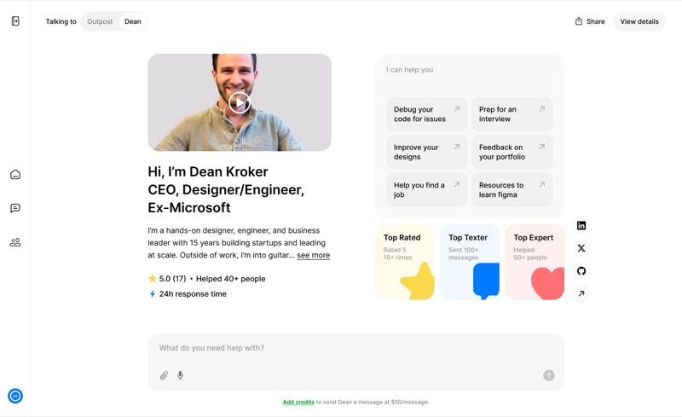Click the external website arrow icon below GitHub
This screenshot has height=417, width=682.
point(581,293)
